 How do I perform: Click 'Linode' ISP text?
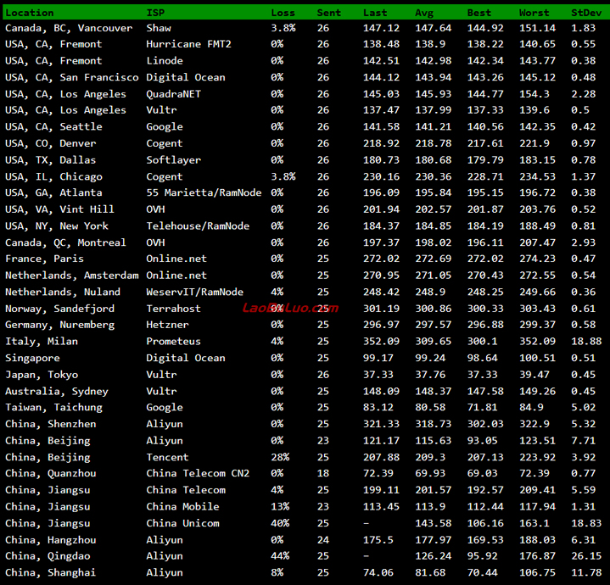click(x=165, y=61)
